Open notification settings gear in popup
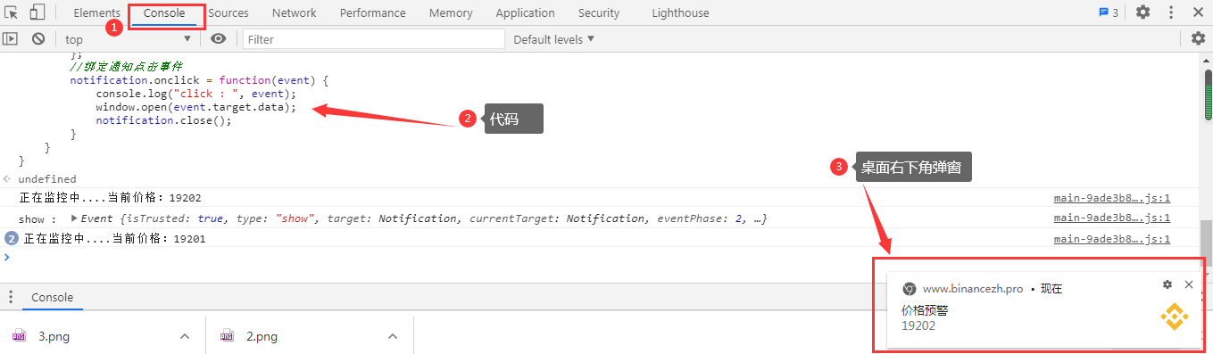Image resolution: width=1213 pixels, height=354 pixels. (x=1167, y=284)
